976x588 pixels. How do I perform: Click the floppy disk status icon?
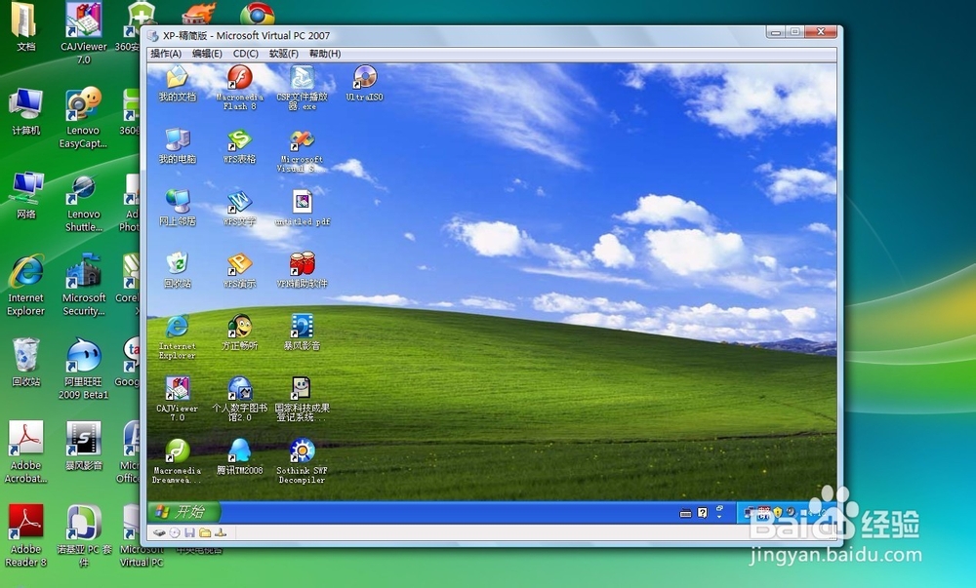coord(190,532)
